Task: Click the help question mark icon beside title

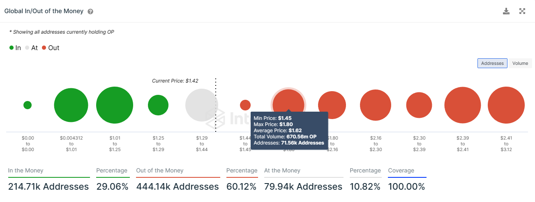Action: pyautogui.click(x=90, y=11)
